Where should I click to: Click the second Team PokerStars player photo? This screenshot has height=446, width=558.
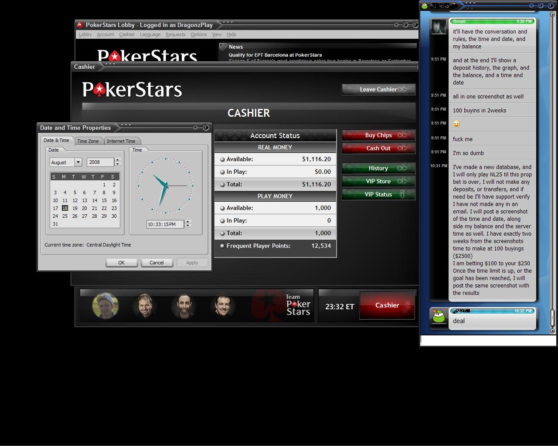[145, 306]
